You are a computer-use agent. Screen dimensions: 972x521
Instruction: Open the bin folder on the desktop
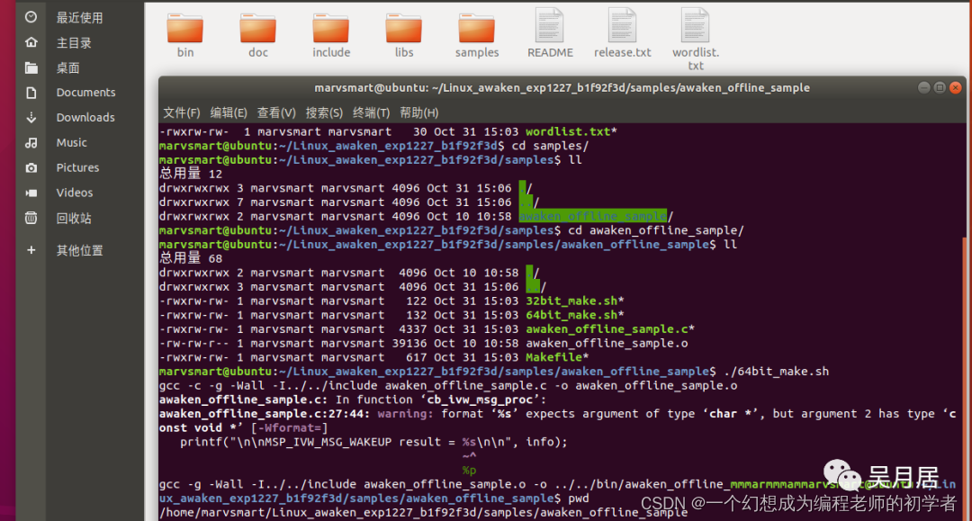click(x=184, y=31)
